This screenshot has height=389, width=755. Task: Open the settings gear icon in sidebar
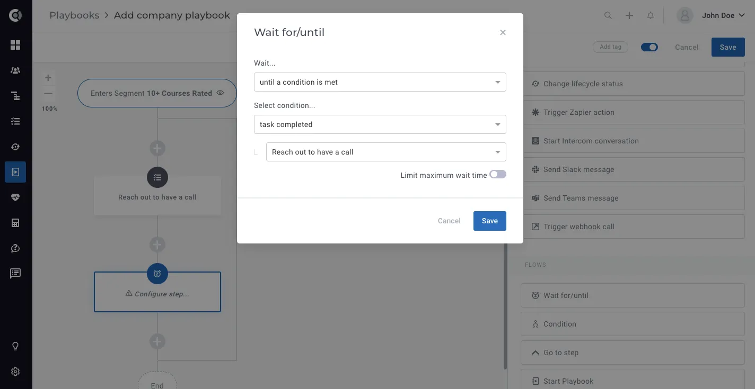pyautogui.click(x=15, y=372)
